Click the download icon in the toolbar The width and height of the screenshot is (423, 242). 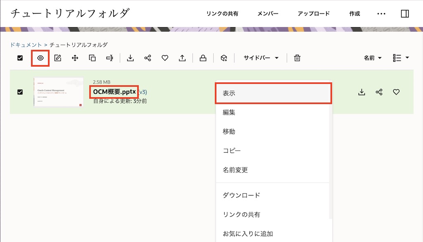130,58
